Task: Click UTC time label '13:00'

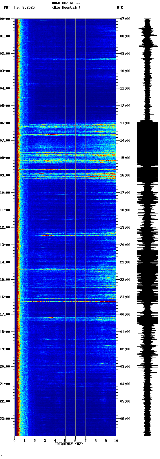Action: (x=125, y=123)
